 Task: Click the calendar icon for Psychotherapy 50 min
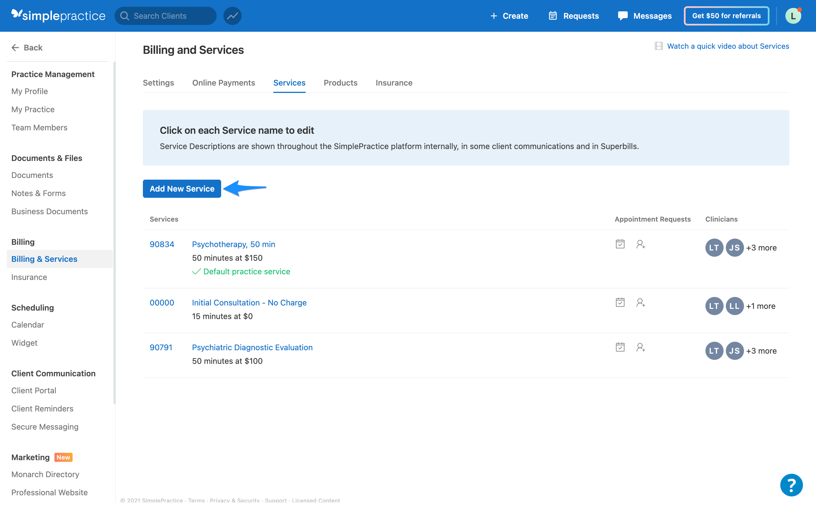tap(620, 244)
